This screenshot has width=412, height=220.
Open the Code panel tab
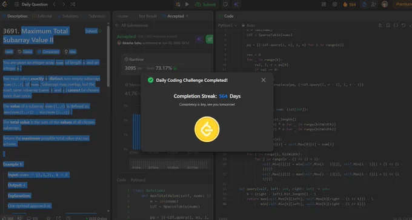coord(226,16)
